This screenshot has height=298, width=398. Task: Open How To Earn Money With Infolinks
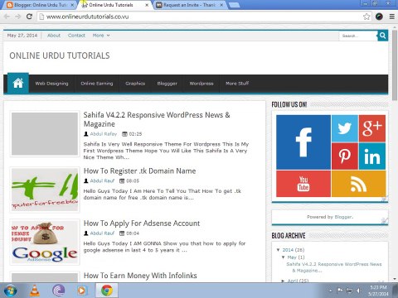tap(140, 276)
